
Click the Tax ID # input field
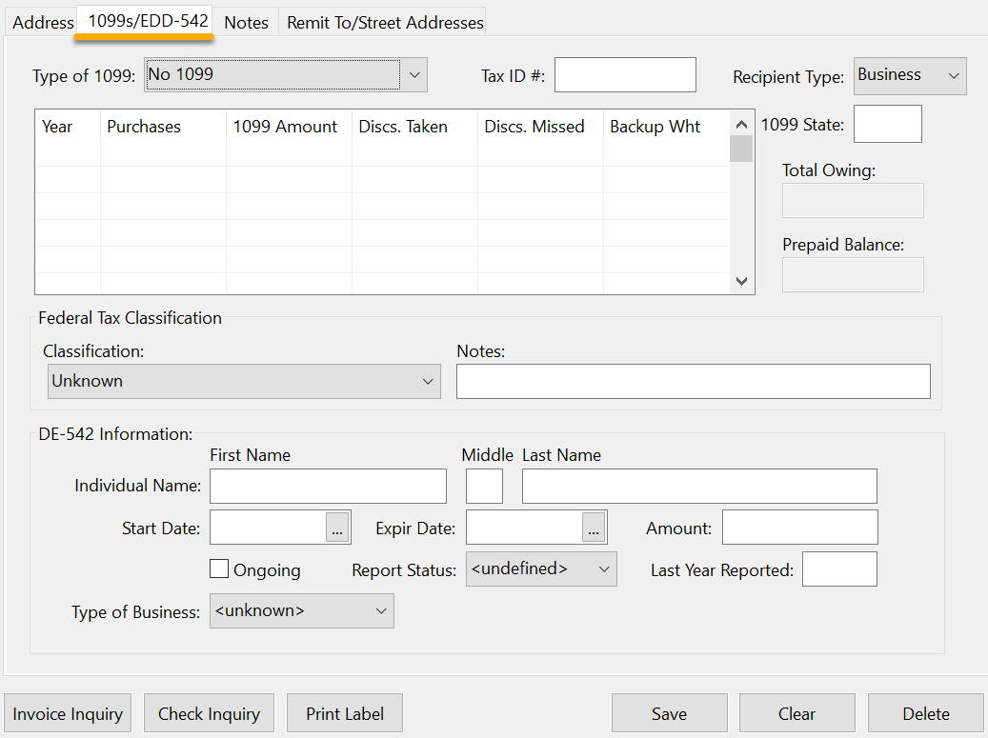pos(625,75)
